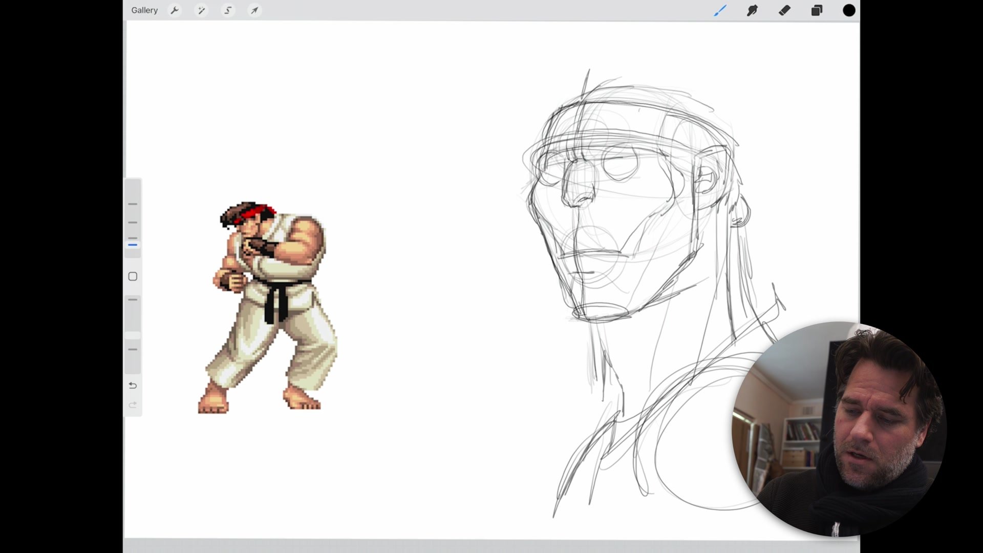The height and width of the screenshot is (553, 983).
Task: Tap the square Modify eyedropper button
Action: pos(133,276)
